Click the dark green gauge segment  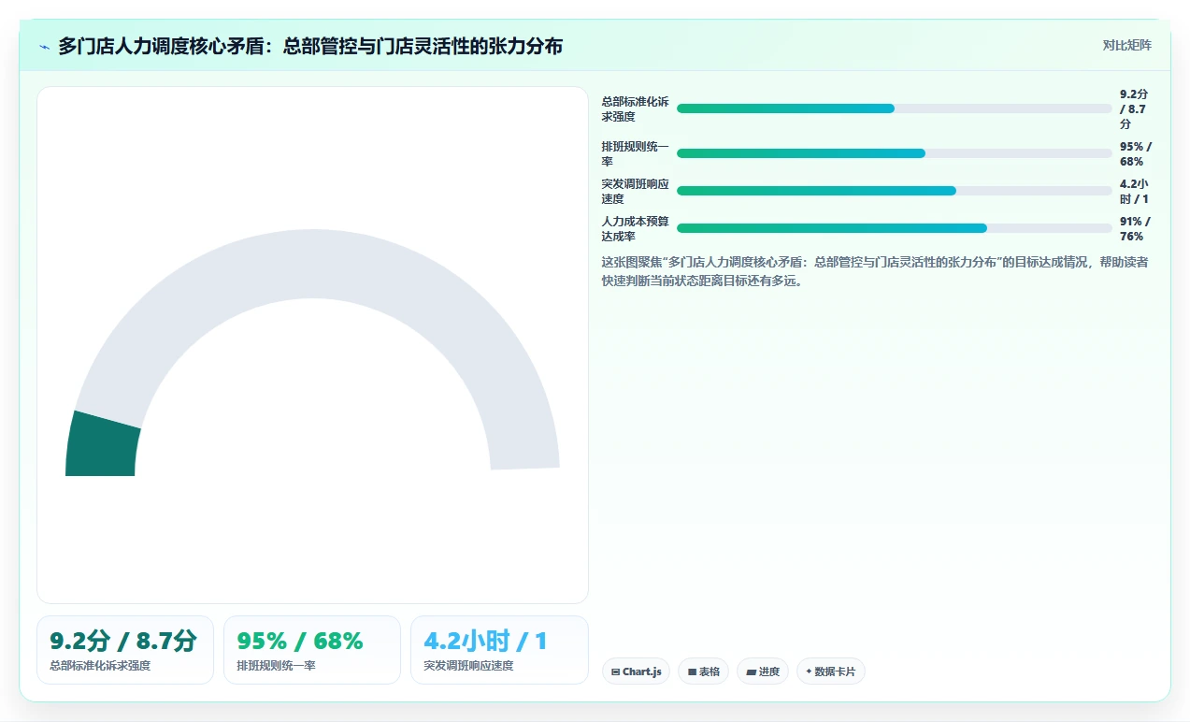coord(102,446)
